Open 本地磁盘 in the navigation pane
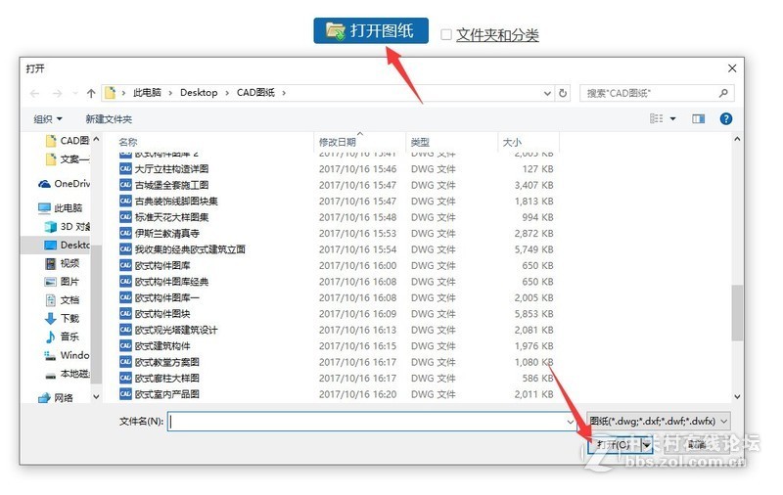 (x=68, y=374)
